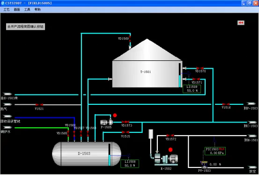Open the 工具 menu

coord(27,9)
